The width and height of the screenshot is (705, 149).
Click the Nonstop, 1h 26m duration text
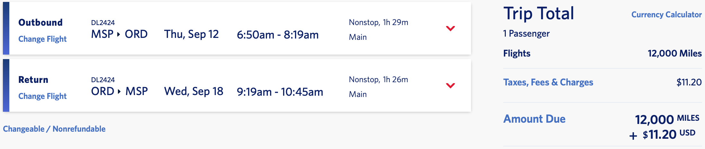pos(379,79)
